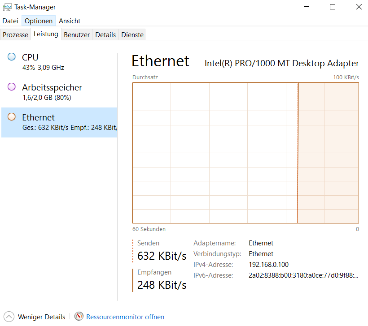Click the Task-Manager title bar icon
This screenshot has height=326, width=368.
pyautogui.click(x=7, y=7)
